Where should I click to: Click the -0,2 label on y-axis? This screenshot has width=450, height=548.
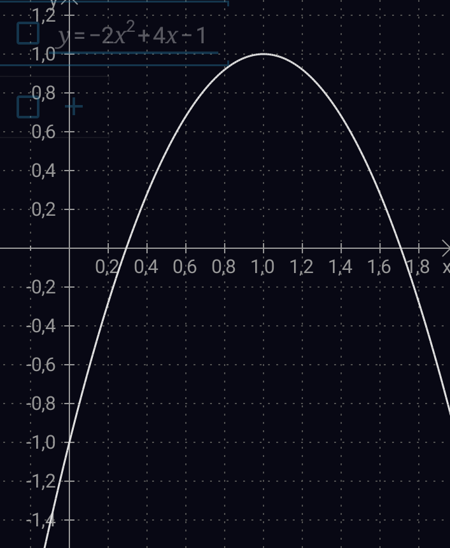point(42,287)
